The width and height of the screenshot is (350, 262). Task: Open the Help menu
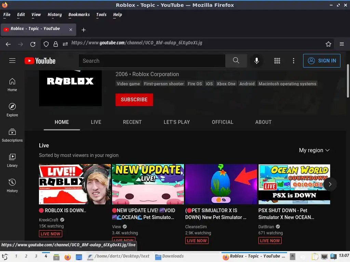(x=118, y=15)
